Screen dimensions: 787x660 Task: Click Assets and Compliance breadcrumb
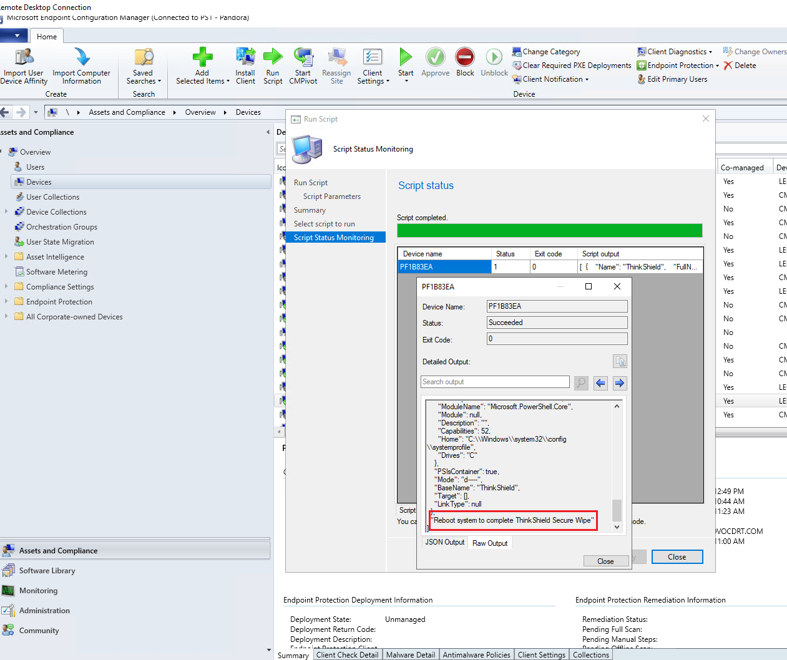[x=127, y=112]
